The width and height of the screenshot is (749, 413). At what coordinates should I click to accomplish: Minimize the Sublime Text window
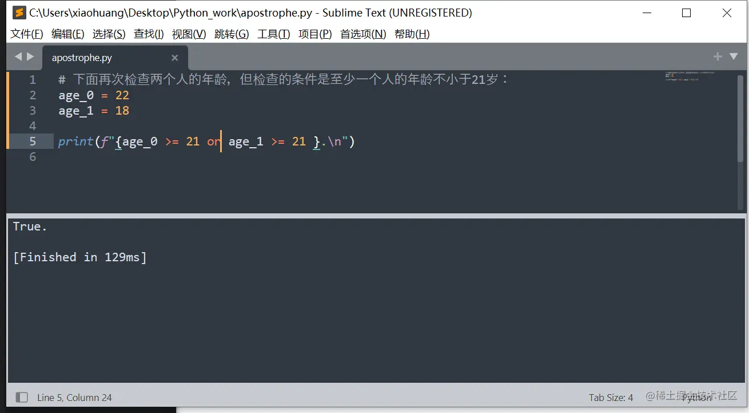[647, 13]
